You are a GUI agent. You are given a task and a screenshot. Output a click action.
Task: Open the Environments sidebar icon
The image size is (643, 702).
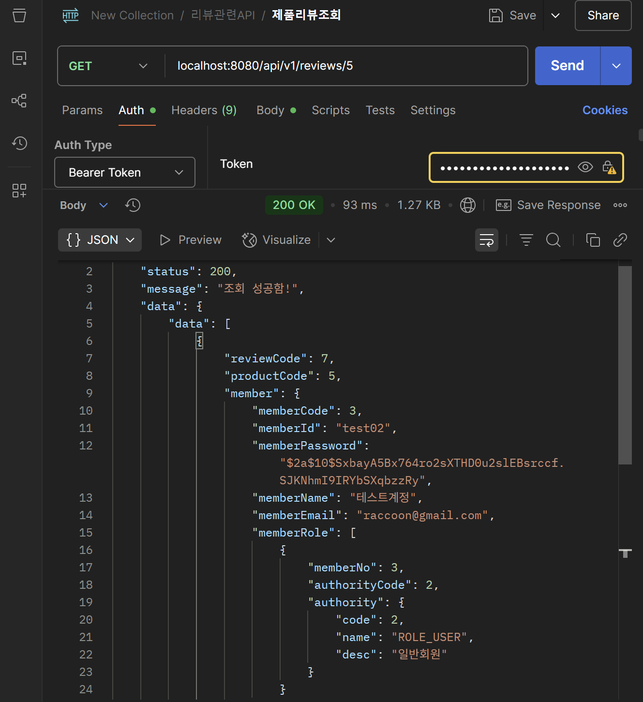[19, 58]
